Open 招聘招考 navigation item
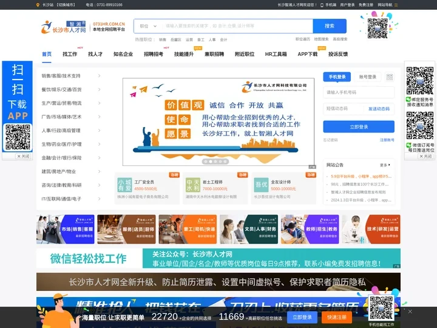The height and width of the screenshot is (328, 437). [x=154, y=54]
